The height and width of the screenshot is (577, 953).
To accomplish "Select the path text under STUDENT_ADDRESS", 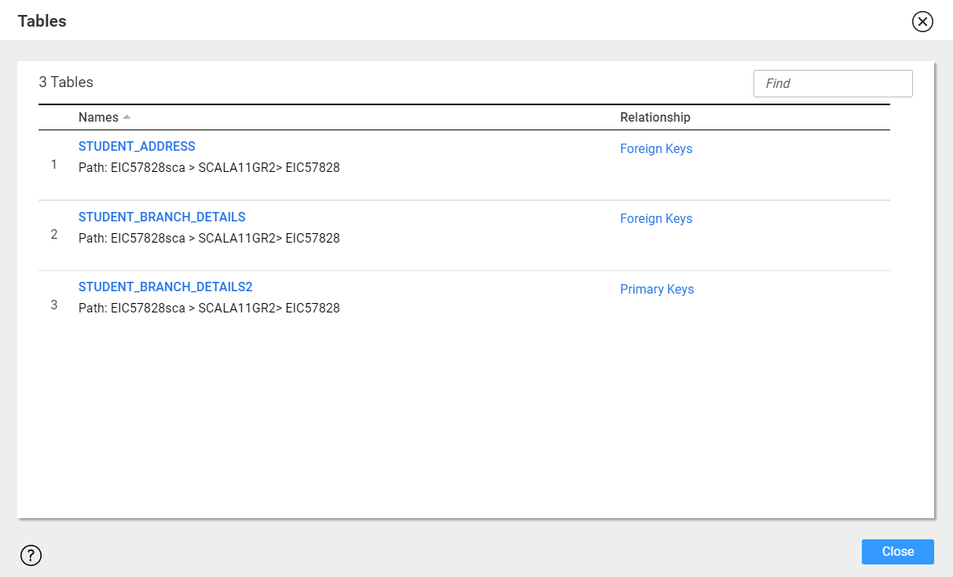I will (x=209, y=167).
